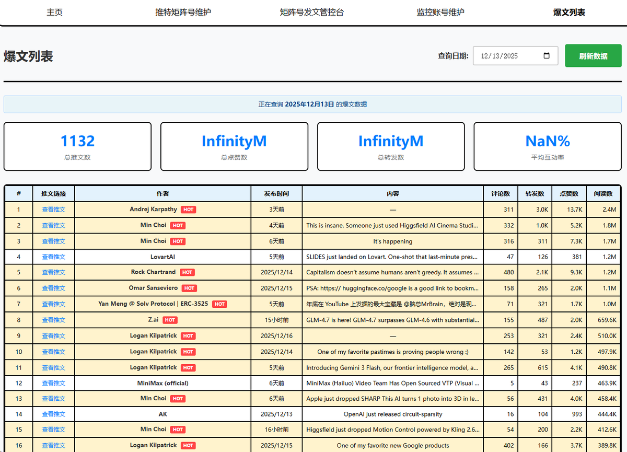Screen dimensions: 627x452
Task: Click the 15小时前 publish time cell
Action: point(276,320)
